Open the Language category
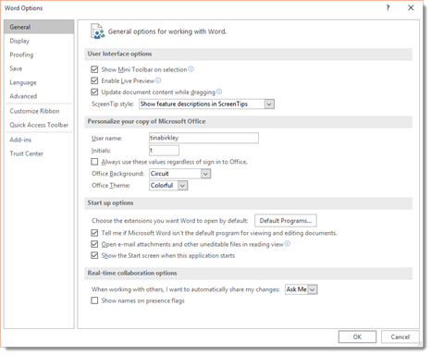The height and width of the screenshot is (355, 431). click(x=39, y=82)
